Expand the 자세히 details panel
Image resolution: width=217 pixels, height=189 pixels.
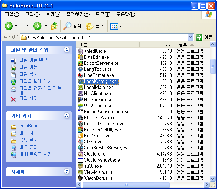click(67, 172)
